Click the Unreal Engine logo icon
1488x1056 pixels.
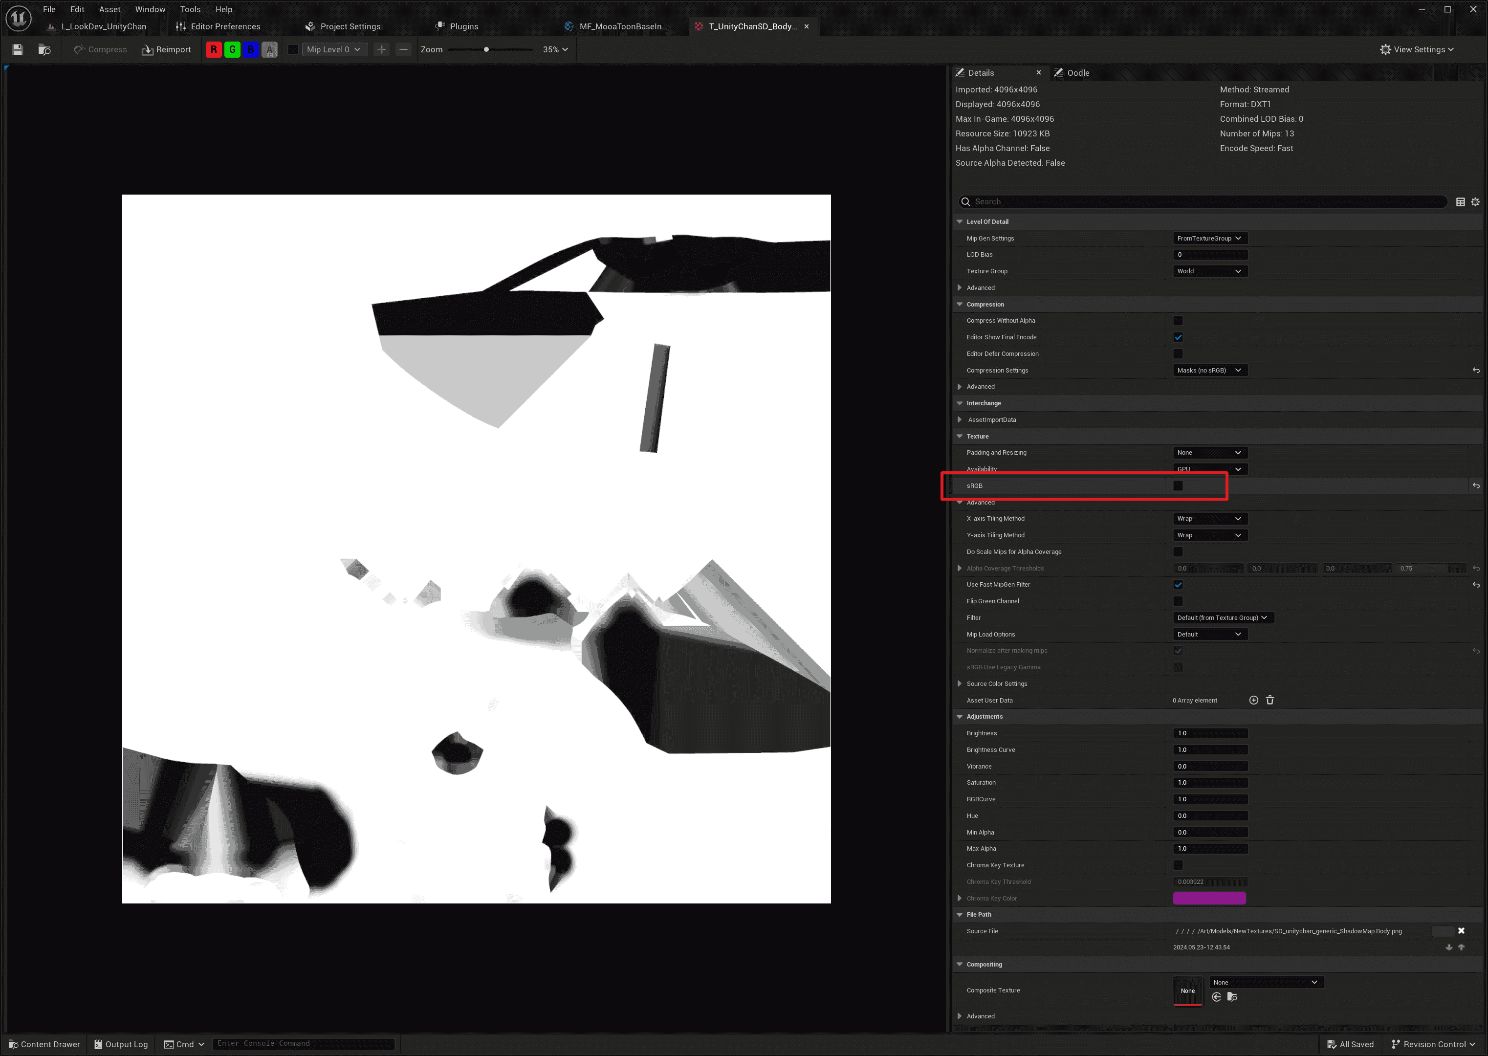tap(18, 18)
